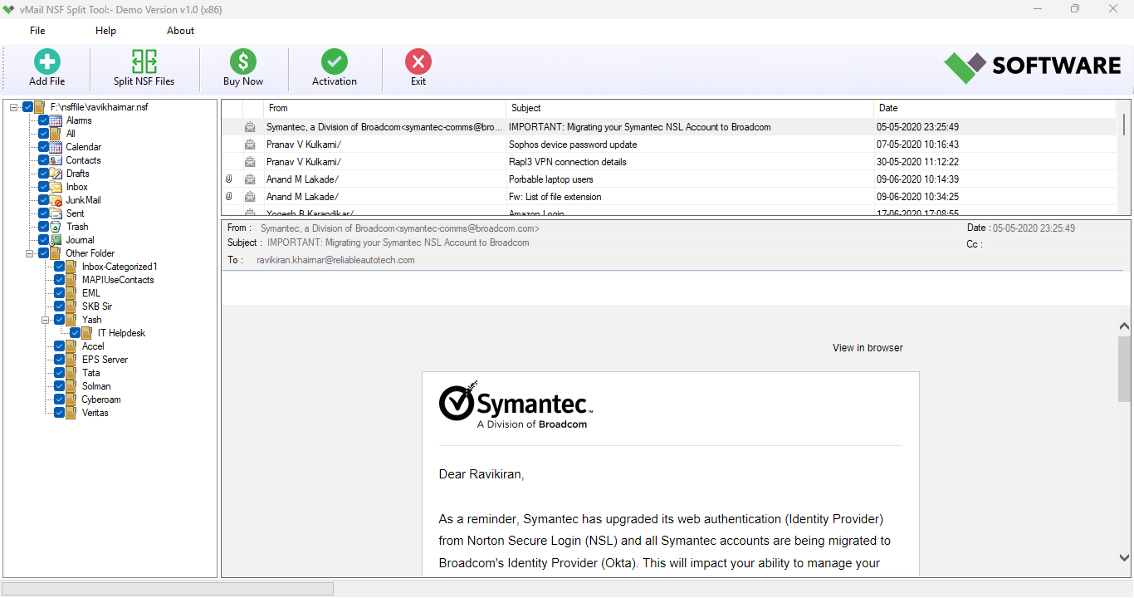Select the Contacts folder icon
This screenshot has height=598, width=1134.
click(56, 160)
